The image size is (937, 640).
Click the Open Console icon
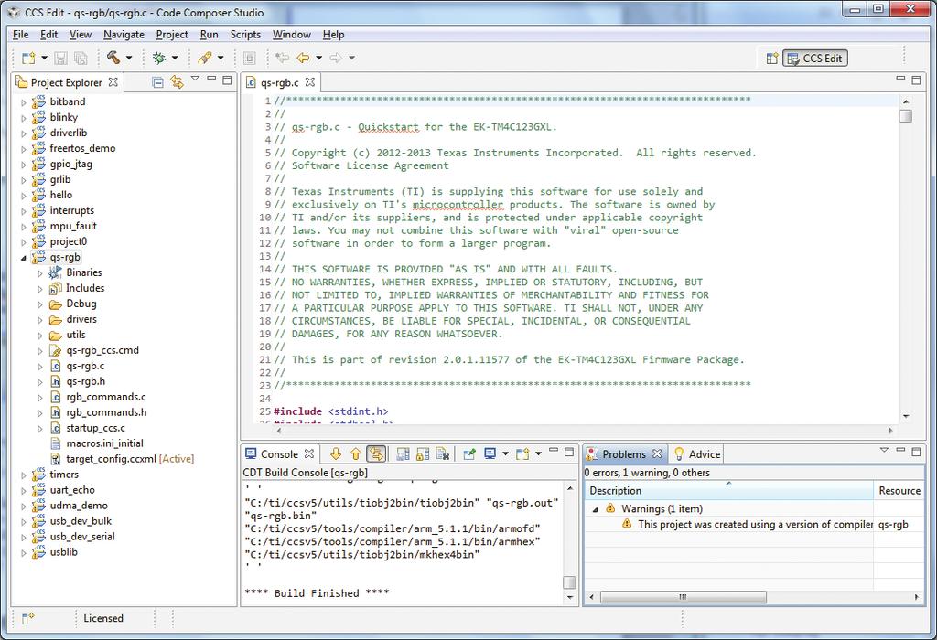pyautogui.click(x=522, y=454)
